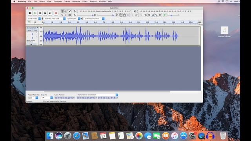Click the Zoom Toggle icon
Viewport: 251px width, 141px height.
(160, 15)
